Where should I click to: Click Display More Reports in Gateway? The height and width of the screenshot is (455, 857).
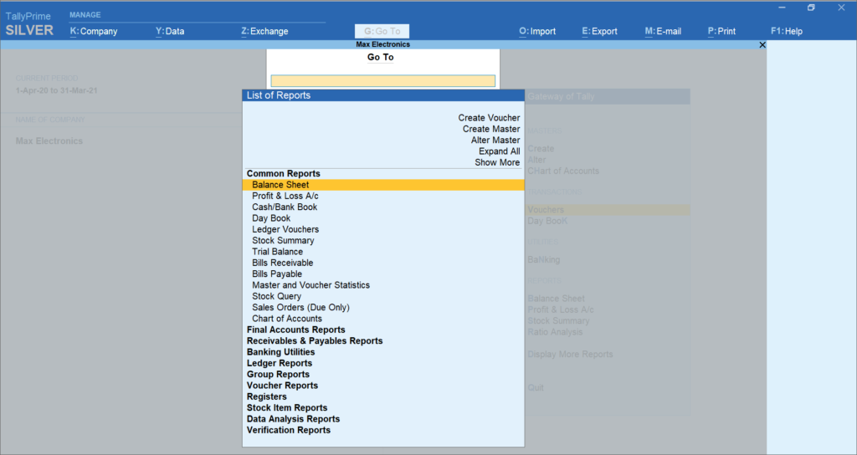pyautogui.click(x=571, y=355)
